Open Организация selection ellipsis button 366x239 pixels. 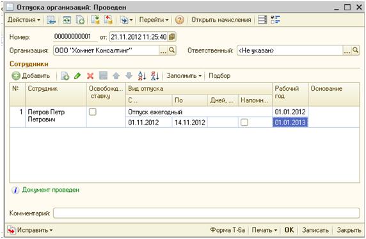(163, 50)
